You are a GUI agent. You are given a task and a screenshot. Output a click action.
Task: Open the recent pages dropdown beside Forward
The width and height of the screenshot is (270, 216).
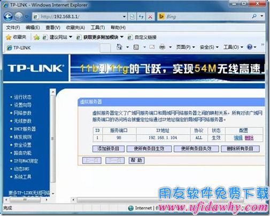[27, 17]
